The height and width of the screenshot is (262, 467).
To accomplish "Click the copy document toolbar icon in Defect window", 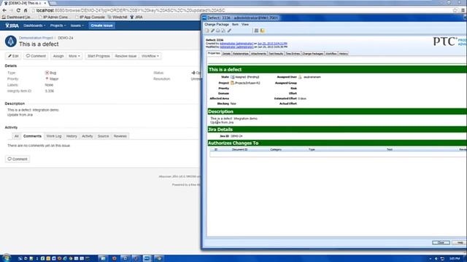I will point(223,31).
